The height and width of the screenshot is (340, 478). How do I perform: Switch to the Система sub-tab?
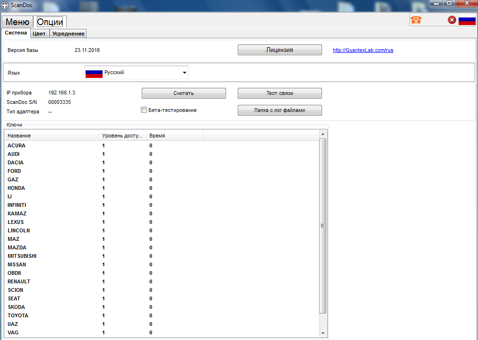16,33
